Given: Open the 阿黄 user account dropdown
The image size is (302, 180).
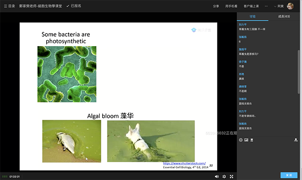Looking at the screenshot, I should pyautogui.click(x=280, y=6).
